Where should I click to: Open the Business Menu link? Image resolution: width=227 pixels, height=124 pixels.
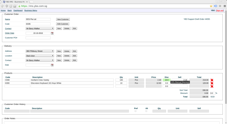pos(31,10)
